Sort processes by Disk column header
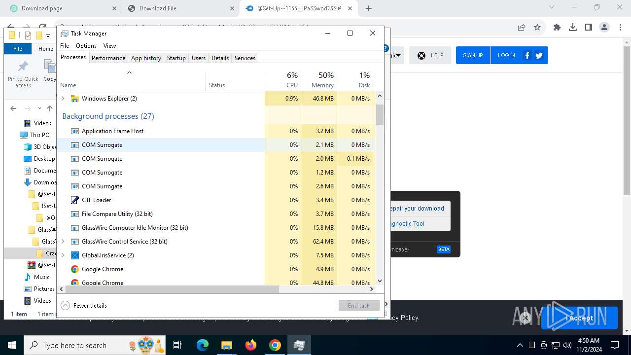Screen dimensions: 631x355 pyautogui.click(x=355, y=80)
